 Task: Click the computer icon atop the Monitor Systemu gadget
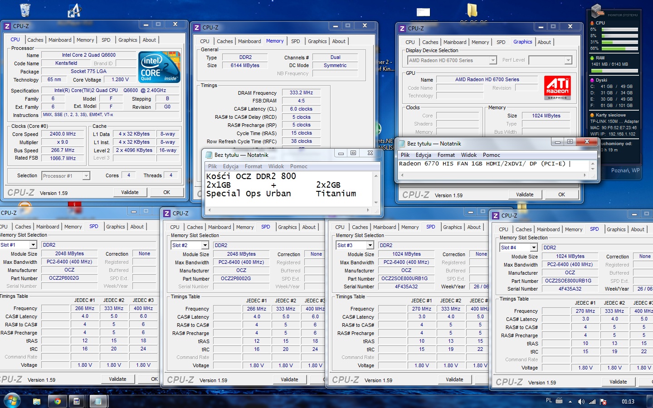pos(597,11)
